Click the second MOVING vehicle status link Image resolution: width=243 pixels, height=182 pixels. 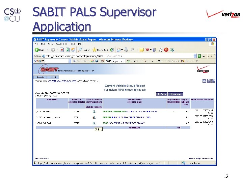click(x=127, y=117)
